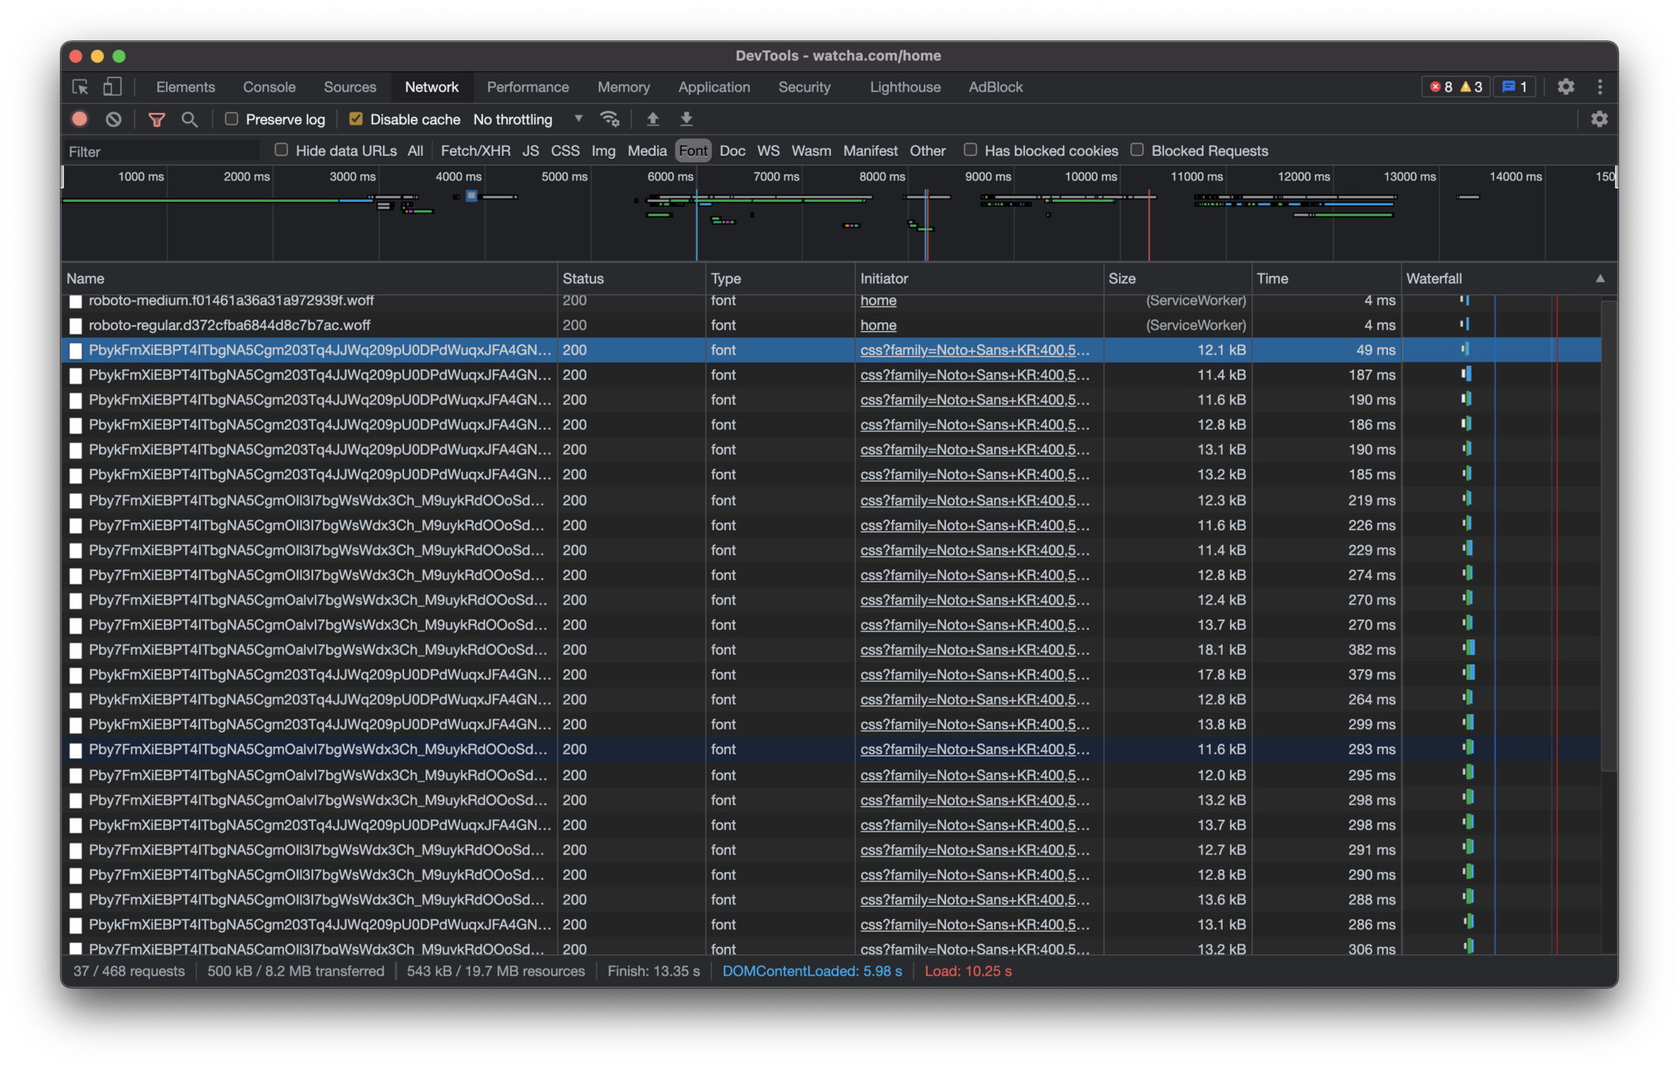Uncheck the Disable cache checkbox

pyautogui.click(x=356, y=119)
